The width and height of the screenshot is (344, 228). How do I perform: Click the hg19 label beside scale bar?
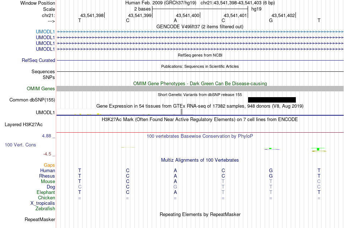pyautogui.click(x=256, y=9)
